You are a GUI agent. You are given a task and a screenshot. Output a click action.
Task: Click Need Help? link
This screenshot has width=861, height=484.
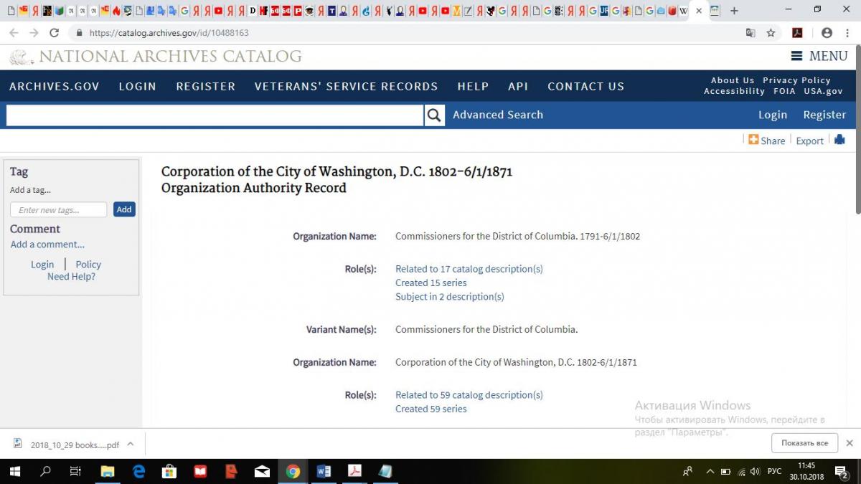click(x=71, y=277)
